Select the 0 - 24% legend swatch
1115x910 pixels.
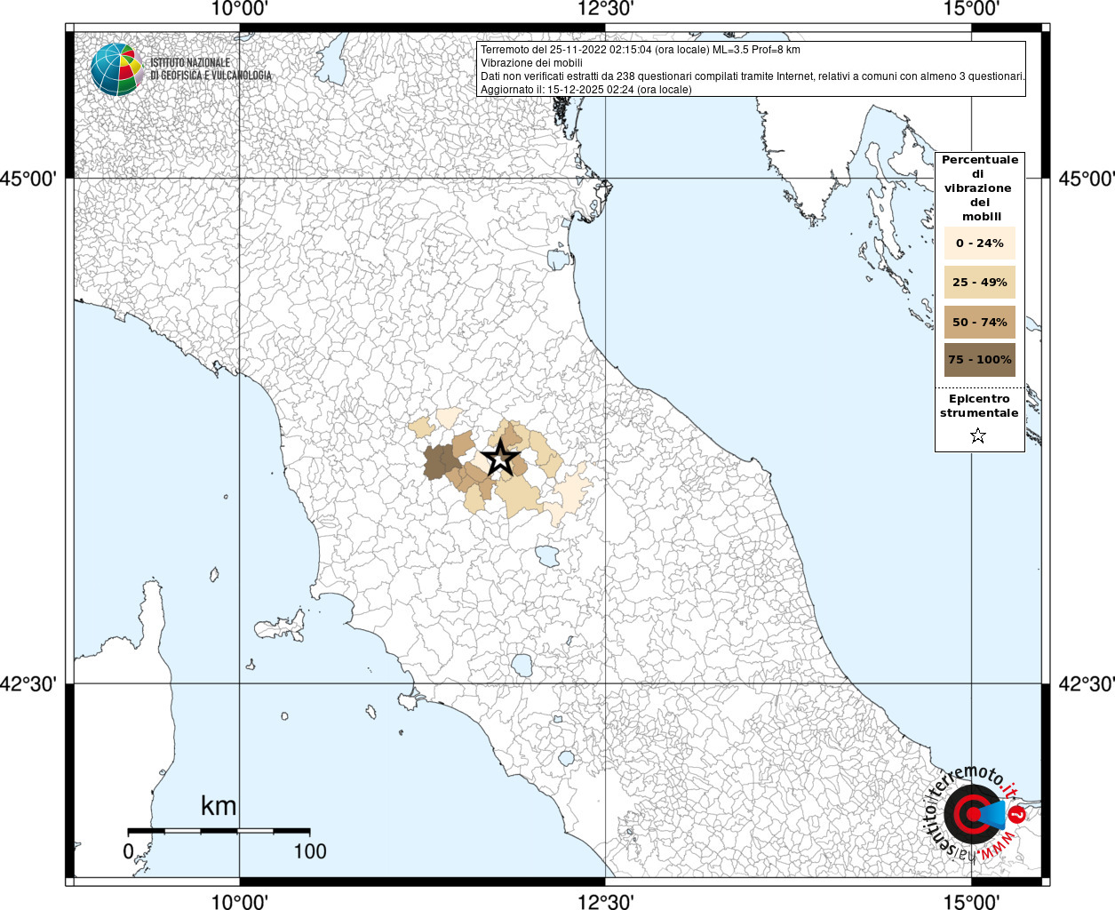(979, 243)
